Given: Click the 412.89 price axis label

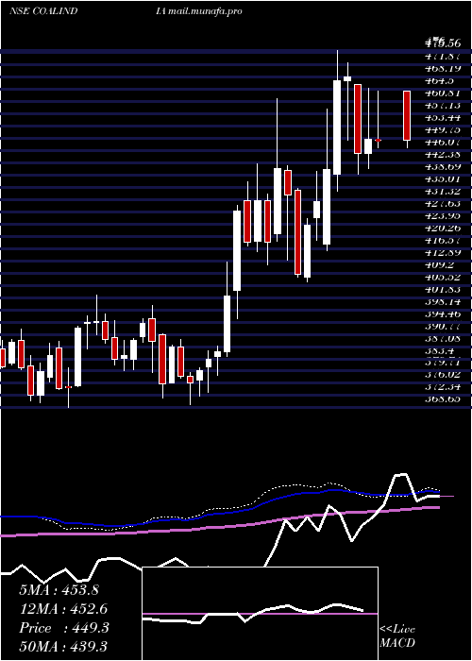Looking at the screenshot, I should click(x=443, y=253).
